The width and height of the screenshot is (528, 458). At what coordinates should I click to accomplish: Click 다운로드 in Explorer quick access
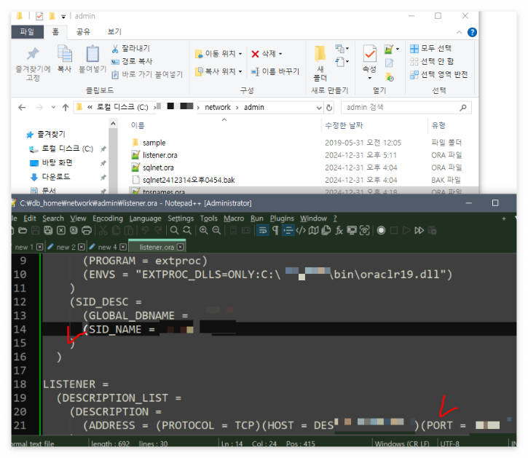[56, 177]
